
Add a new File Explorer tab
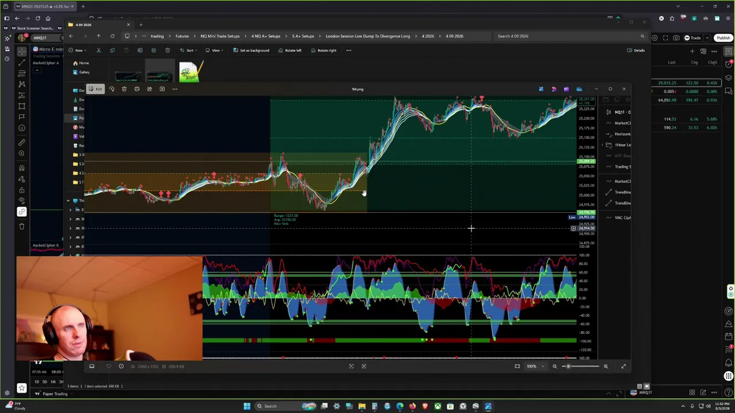[141, 25]
